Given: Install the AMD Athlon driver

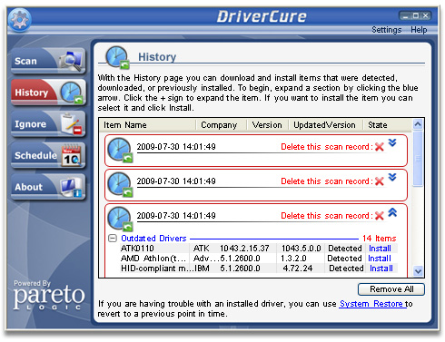Looking at the screenshot, I should [x=380, y=259].
